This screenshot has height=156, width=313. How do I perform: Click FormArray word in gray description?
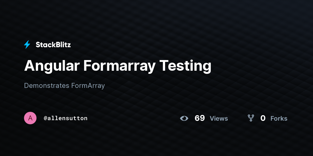click(88, 86)
